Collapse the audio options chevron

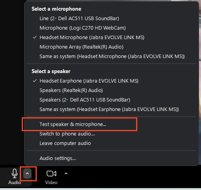pyautogui.click(x=27, y=173)
